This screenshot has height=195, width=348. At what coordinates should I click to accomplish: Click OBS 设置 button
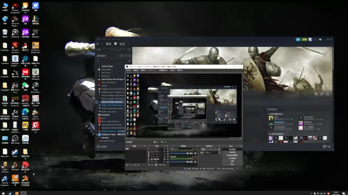coord(232,161)
